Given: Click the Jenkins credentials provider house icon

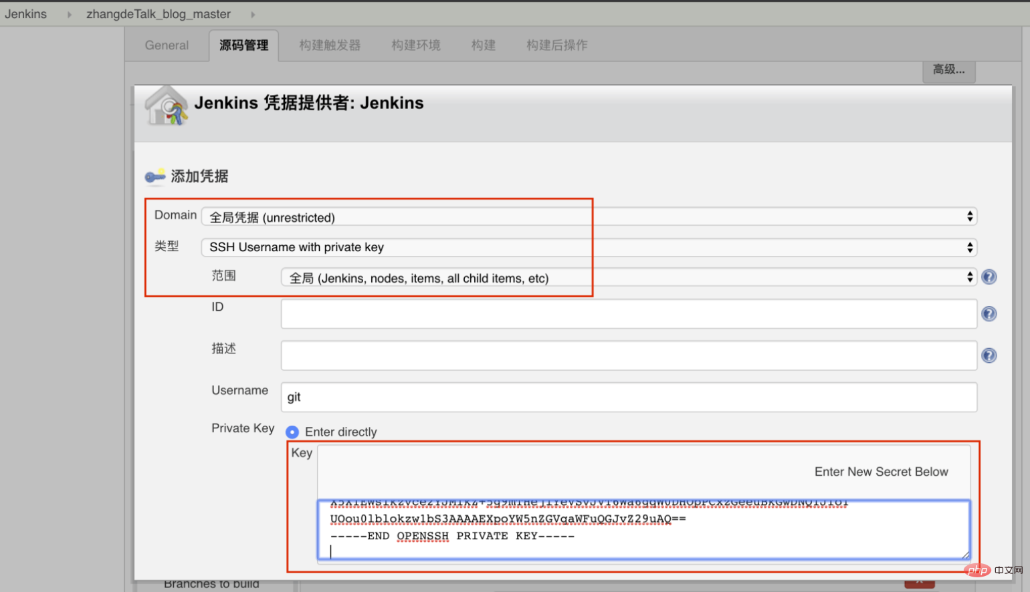Looking at the screenshot, I should [167, 106].
